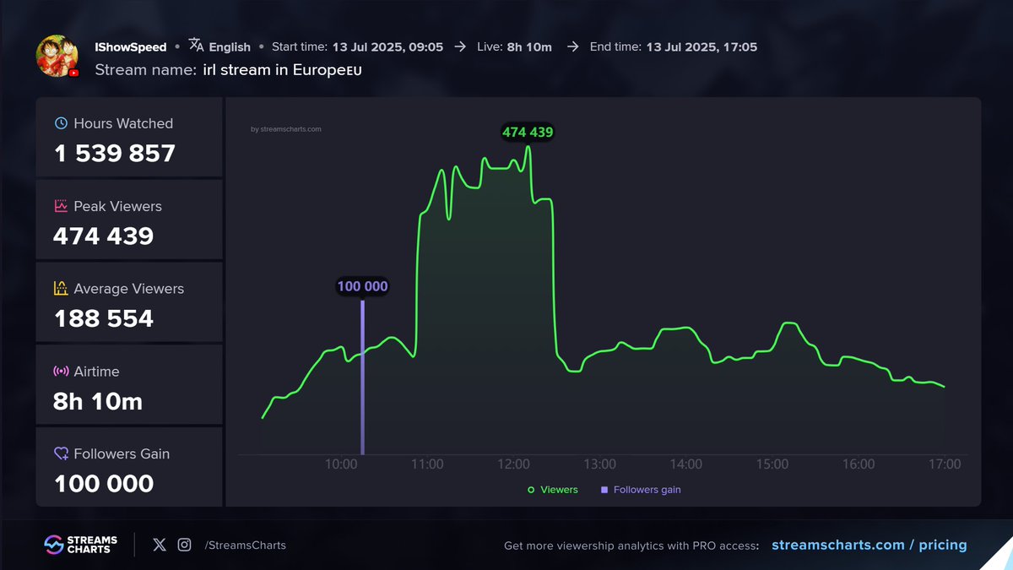
Task: Open the X social icon
Action: click(160, 545)
